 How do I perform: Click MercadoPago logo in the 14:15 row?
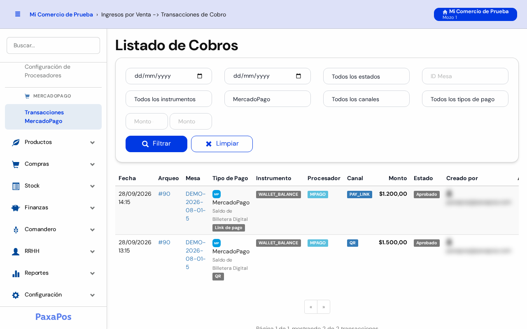[x=217, y=194]
